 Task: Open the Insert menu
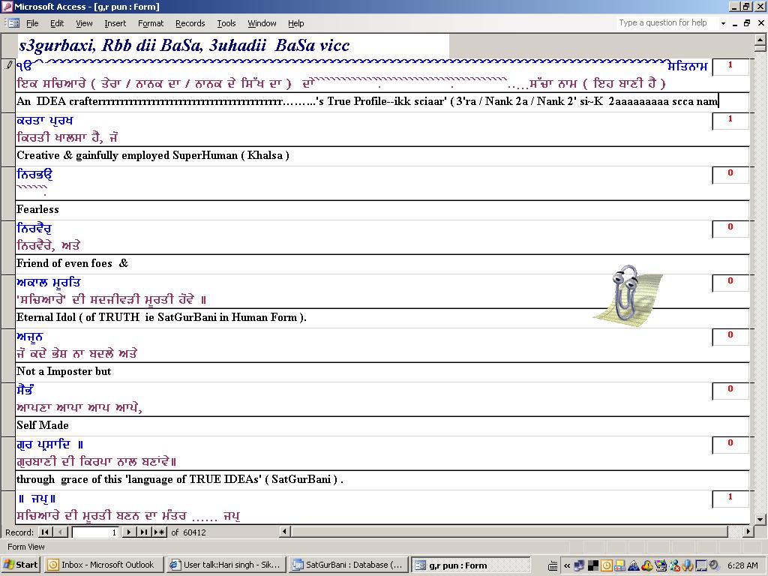pos(115,23)
